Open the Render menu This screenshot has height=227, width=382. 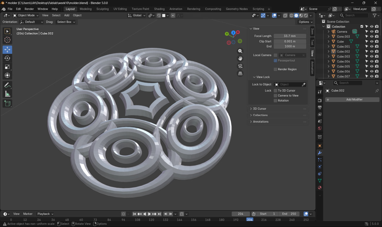pyautogui.click(x=29, y=9)
